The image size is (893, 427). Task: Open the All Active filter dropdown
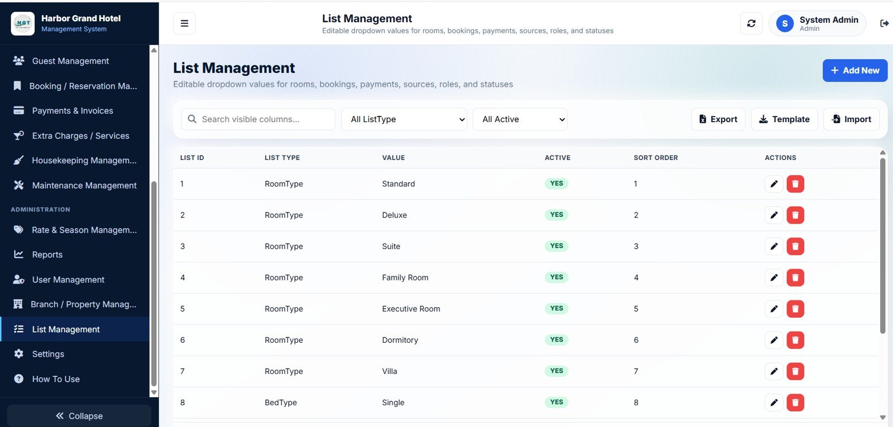pos(520,119)
